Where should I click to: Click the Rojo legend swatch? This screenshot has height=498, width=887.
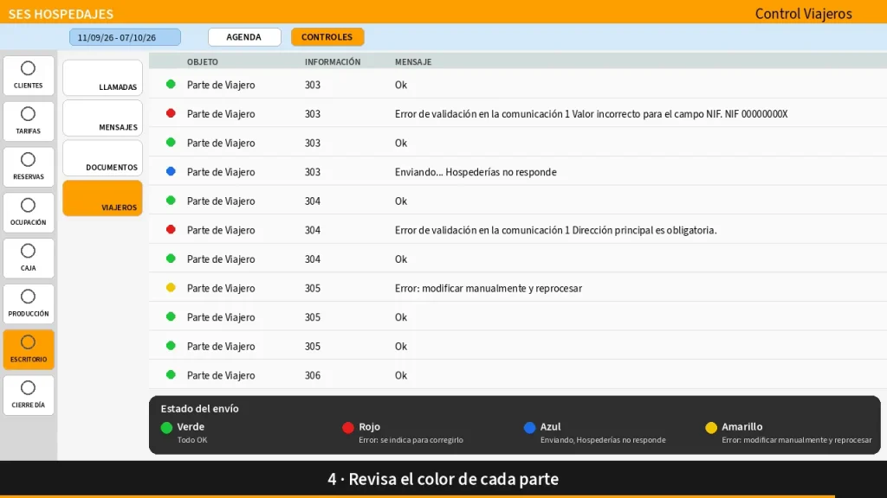click(x=348, y=428)
